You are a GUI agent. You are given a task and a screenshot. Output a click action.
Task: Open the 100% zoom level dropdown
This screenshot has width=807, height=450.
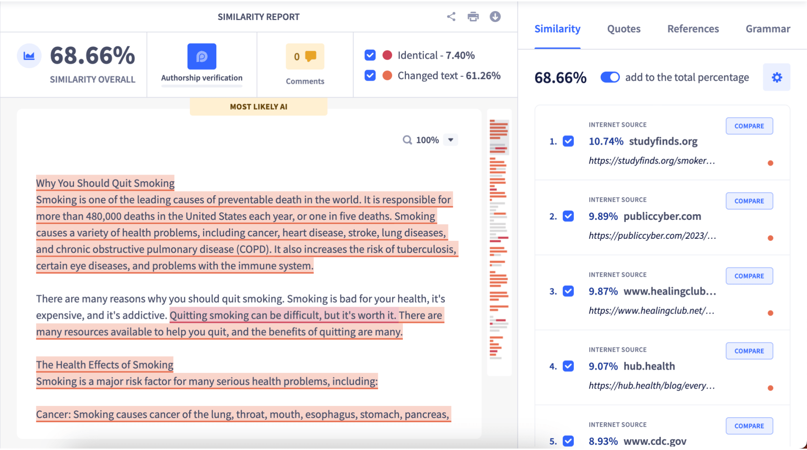pyautogui.click(x=450, y=140)
